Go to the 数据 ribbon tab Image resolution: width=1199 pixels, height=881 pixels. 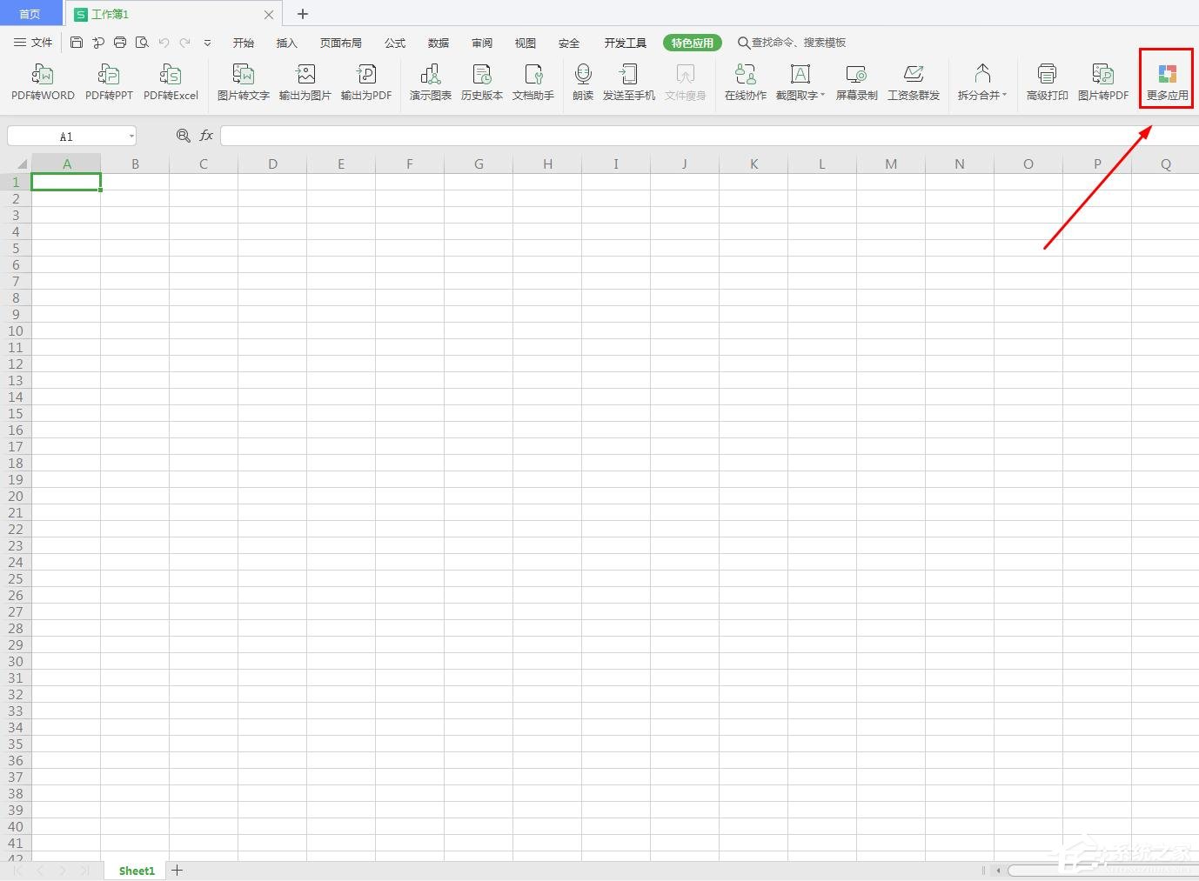point(439,43)
